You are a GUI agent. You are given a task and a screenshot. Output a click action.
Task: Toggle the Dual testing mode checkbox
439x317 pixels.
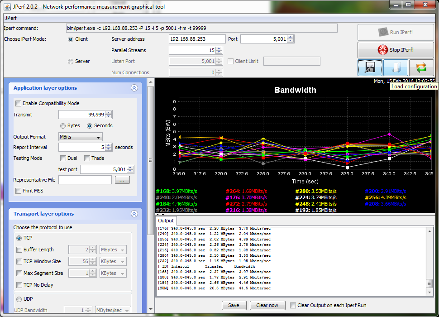point(63,158)
